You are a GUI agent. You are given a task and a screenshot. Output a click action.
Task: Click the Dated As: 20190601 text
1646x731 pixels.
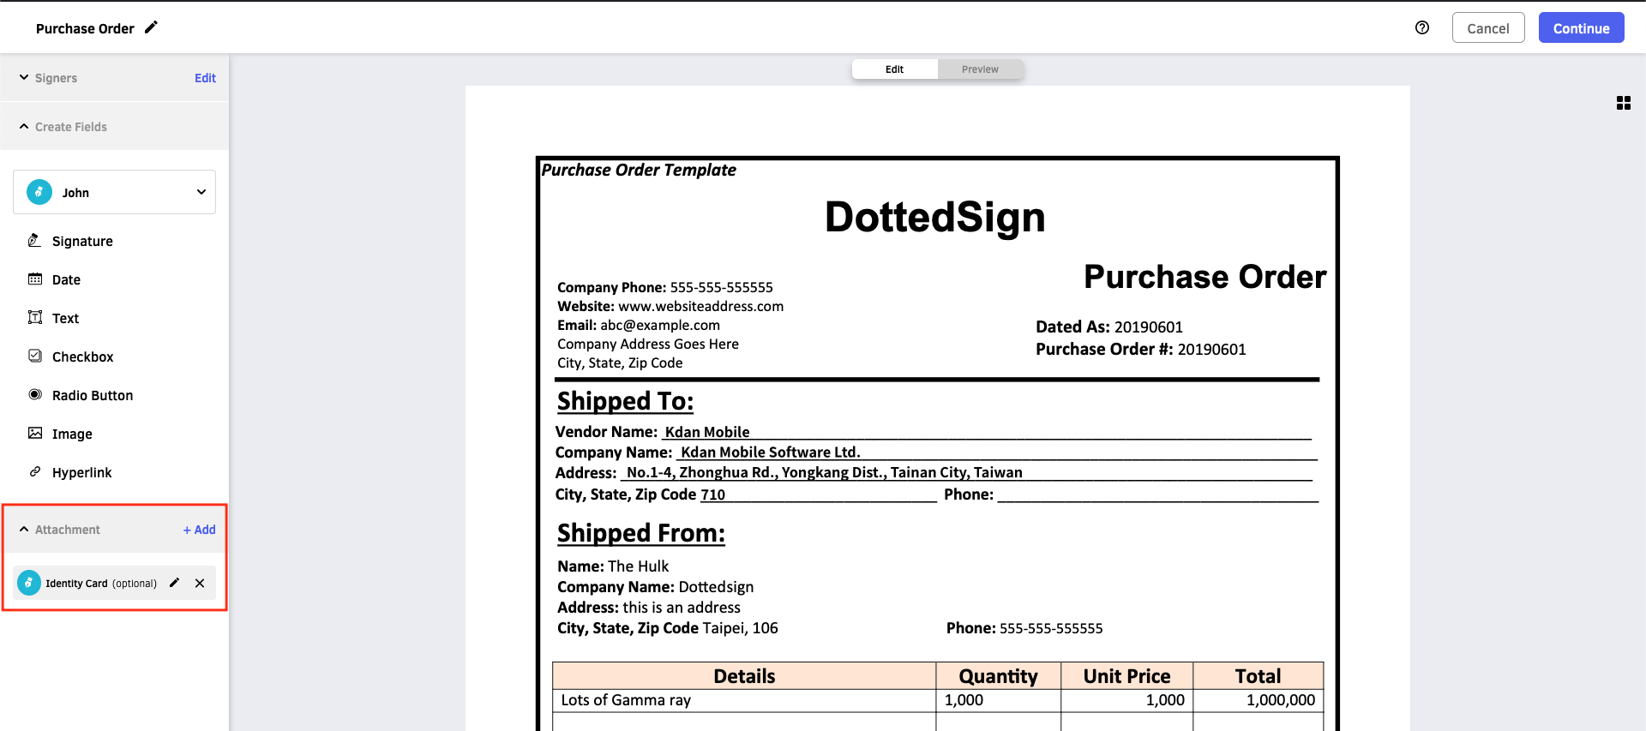pos(1109,327)
